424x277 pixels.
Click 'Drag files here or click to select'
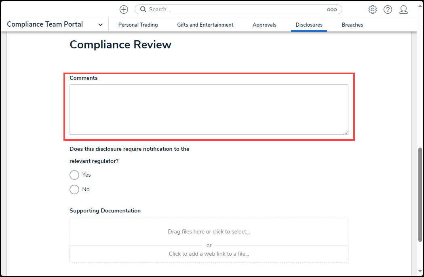(x=209, y=232)
